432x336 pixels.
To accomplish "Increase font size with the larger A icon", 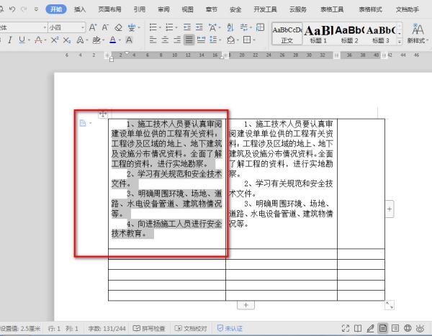I will click(93, 27).
